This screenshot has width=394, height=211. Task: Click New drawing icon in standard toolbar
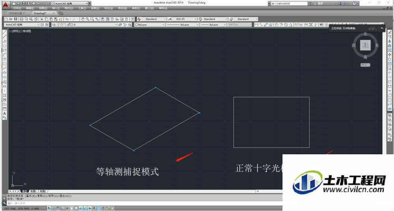coord(6,19)
